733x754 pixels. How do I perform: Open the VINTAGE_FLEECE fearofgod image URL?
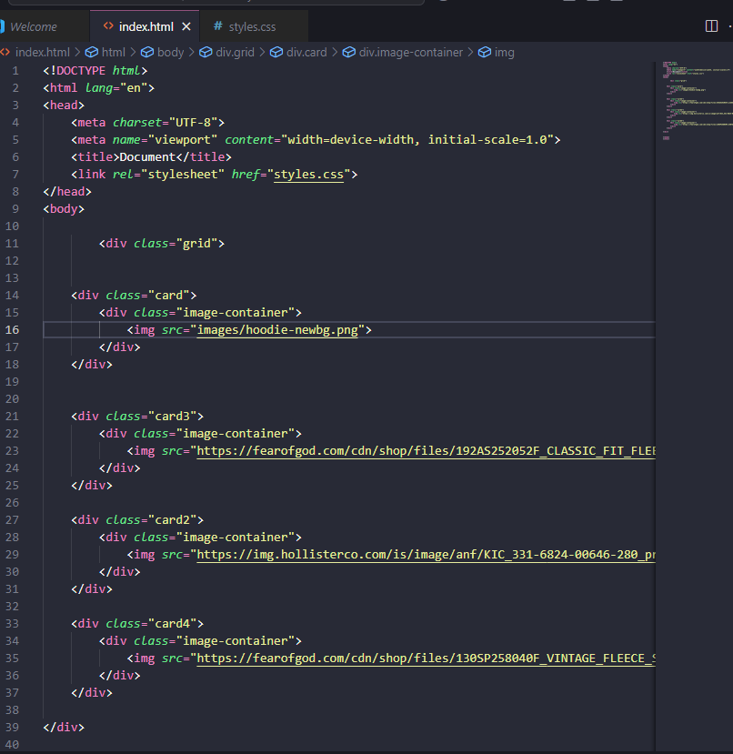click(426, 658)
